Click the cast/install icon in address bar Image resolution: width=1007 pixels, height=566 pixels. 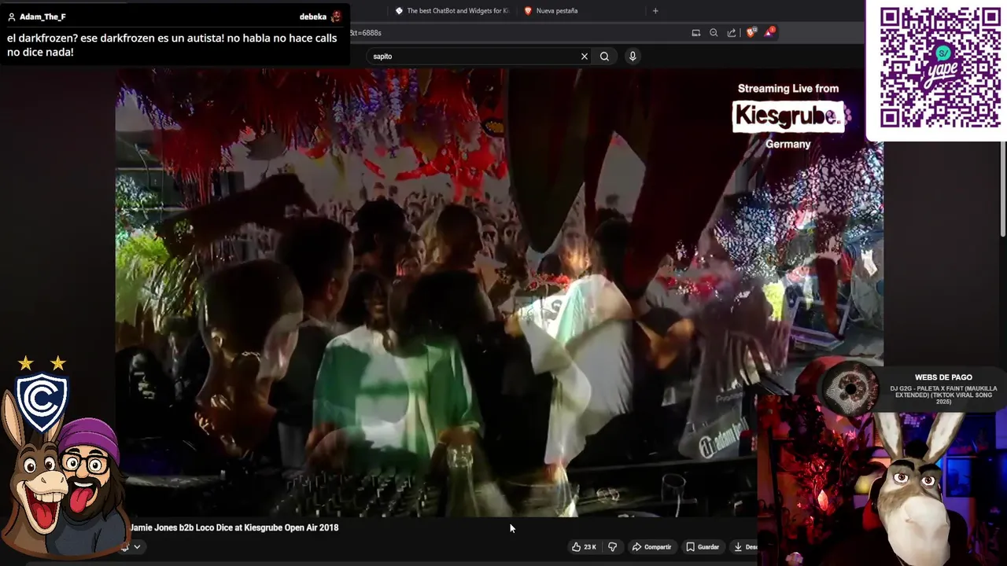695,33
